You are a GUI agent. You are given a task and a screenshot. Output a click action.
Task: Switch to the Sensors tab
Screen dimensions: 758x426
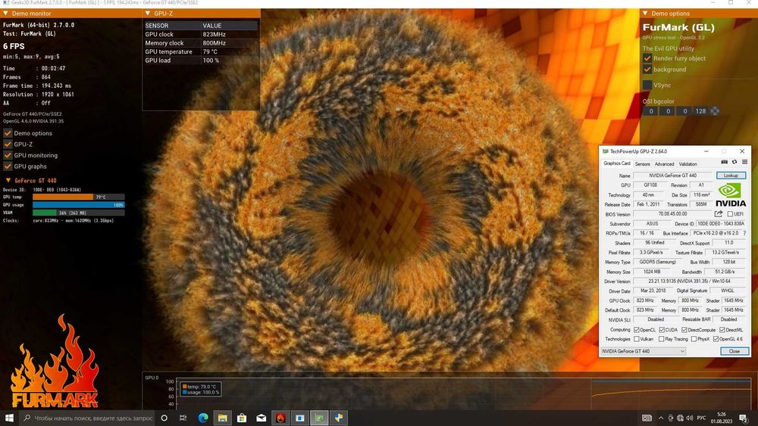[643, 164]
